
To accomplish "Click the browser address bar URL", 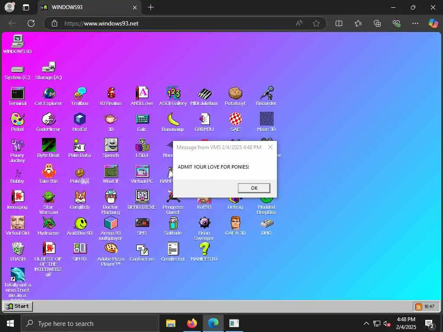I will 101,23.
